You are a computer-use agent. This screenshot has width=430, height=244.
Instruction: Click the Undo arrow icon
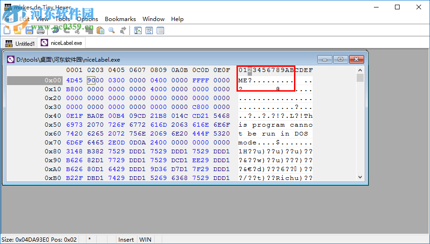(55, 30)
